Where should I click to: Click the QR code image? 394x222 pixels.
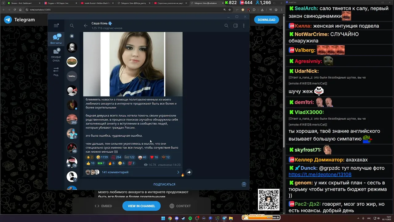(269, 200)
